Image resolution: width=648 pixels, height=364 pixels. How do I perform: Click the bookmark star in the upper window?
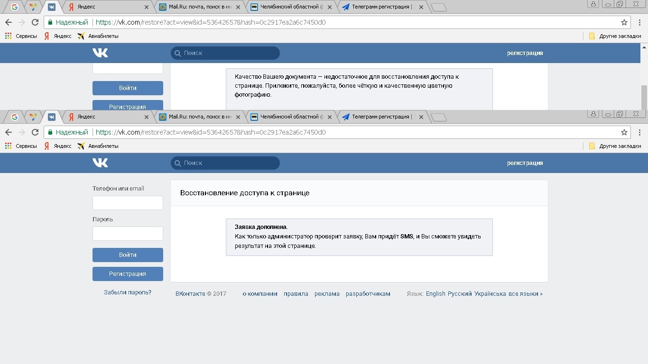coord(624,22)
